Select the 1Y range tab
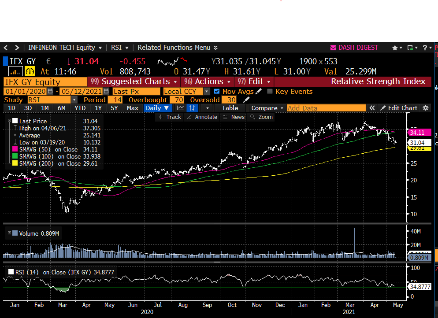 98,108
